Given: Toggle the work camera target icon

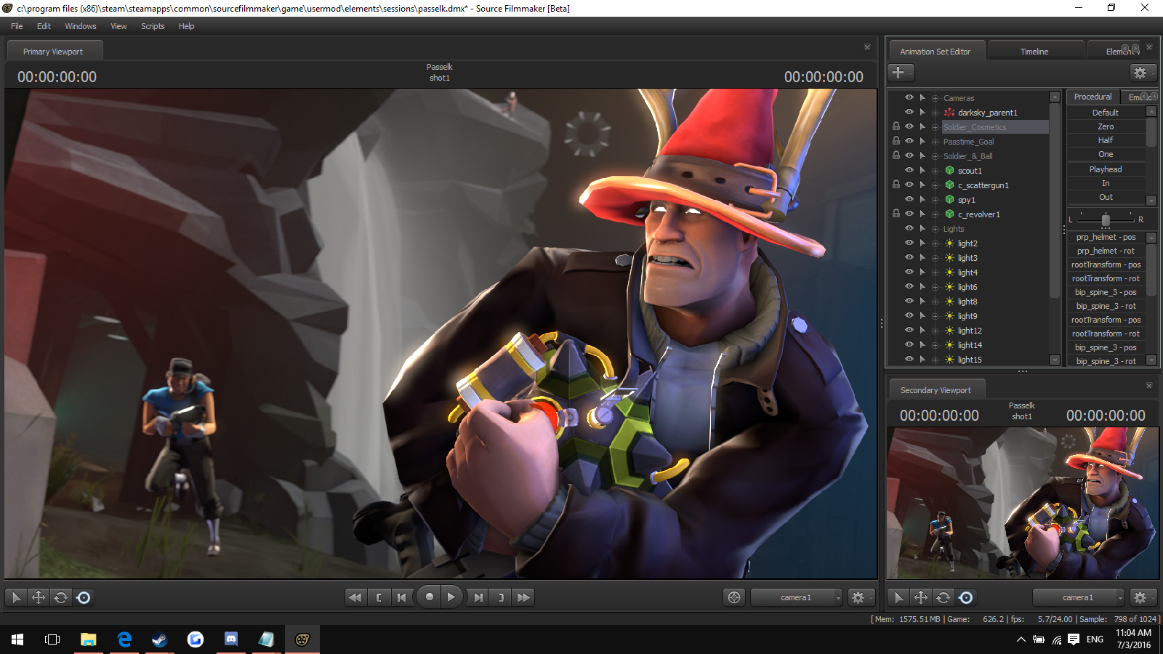Looking at the screenshot, I should pos(734,597).
